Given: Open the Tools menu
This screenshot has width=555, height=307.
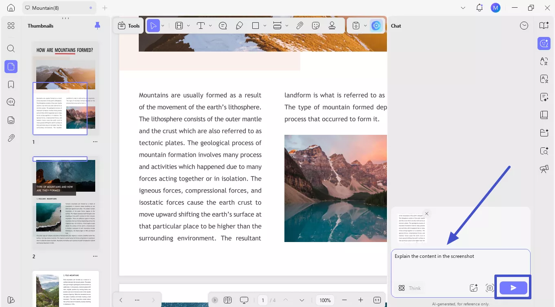Looking at the screenshot, I should click(129, 26).
